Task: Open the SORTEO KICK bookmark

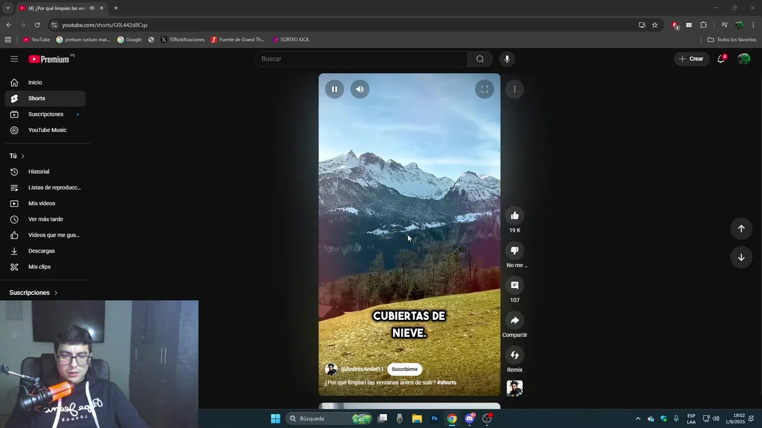Action: tap(291, 40)
